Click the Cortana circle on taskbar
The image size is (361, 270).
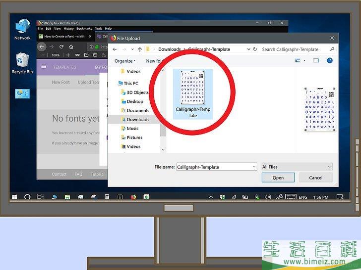pos(27,197)
